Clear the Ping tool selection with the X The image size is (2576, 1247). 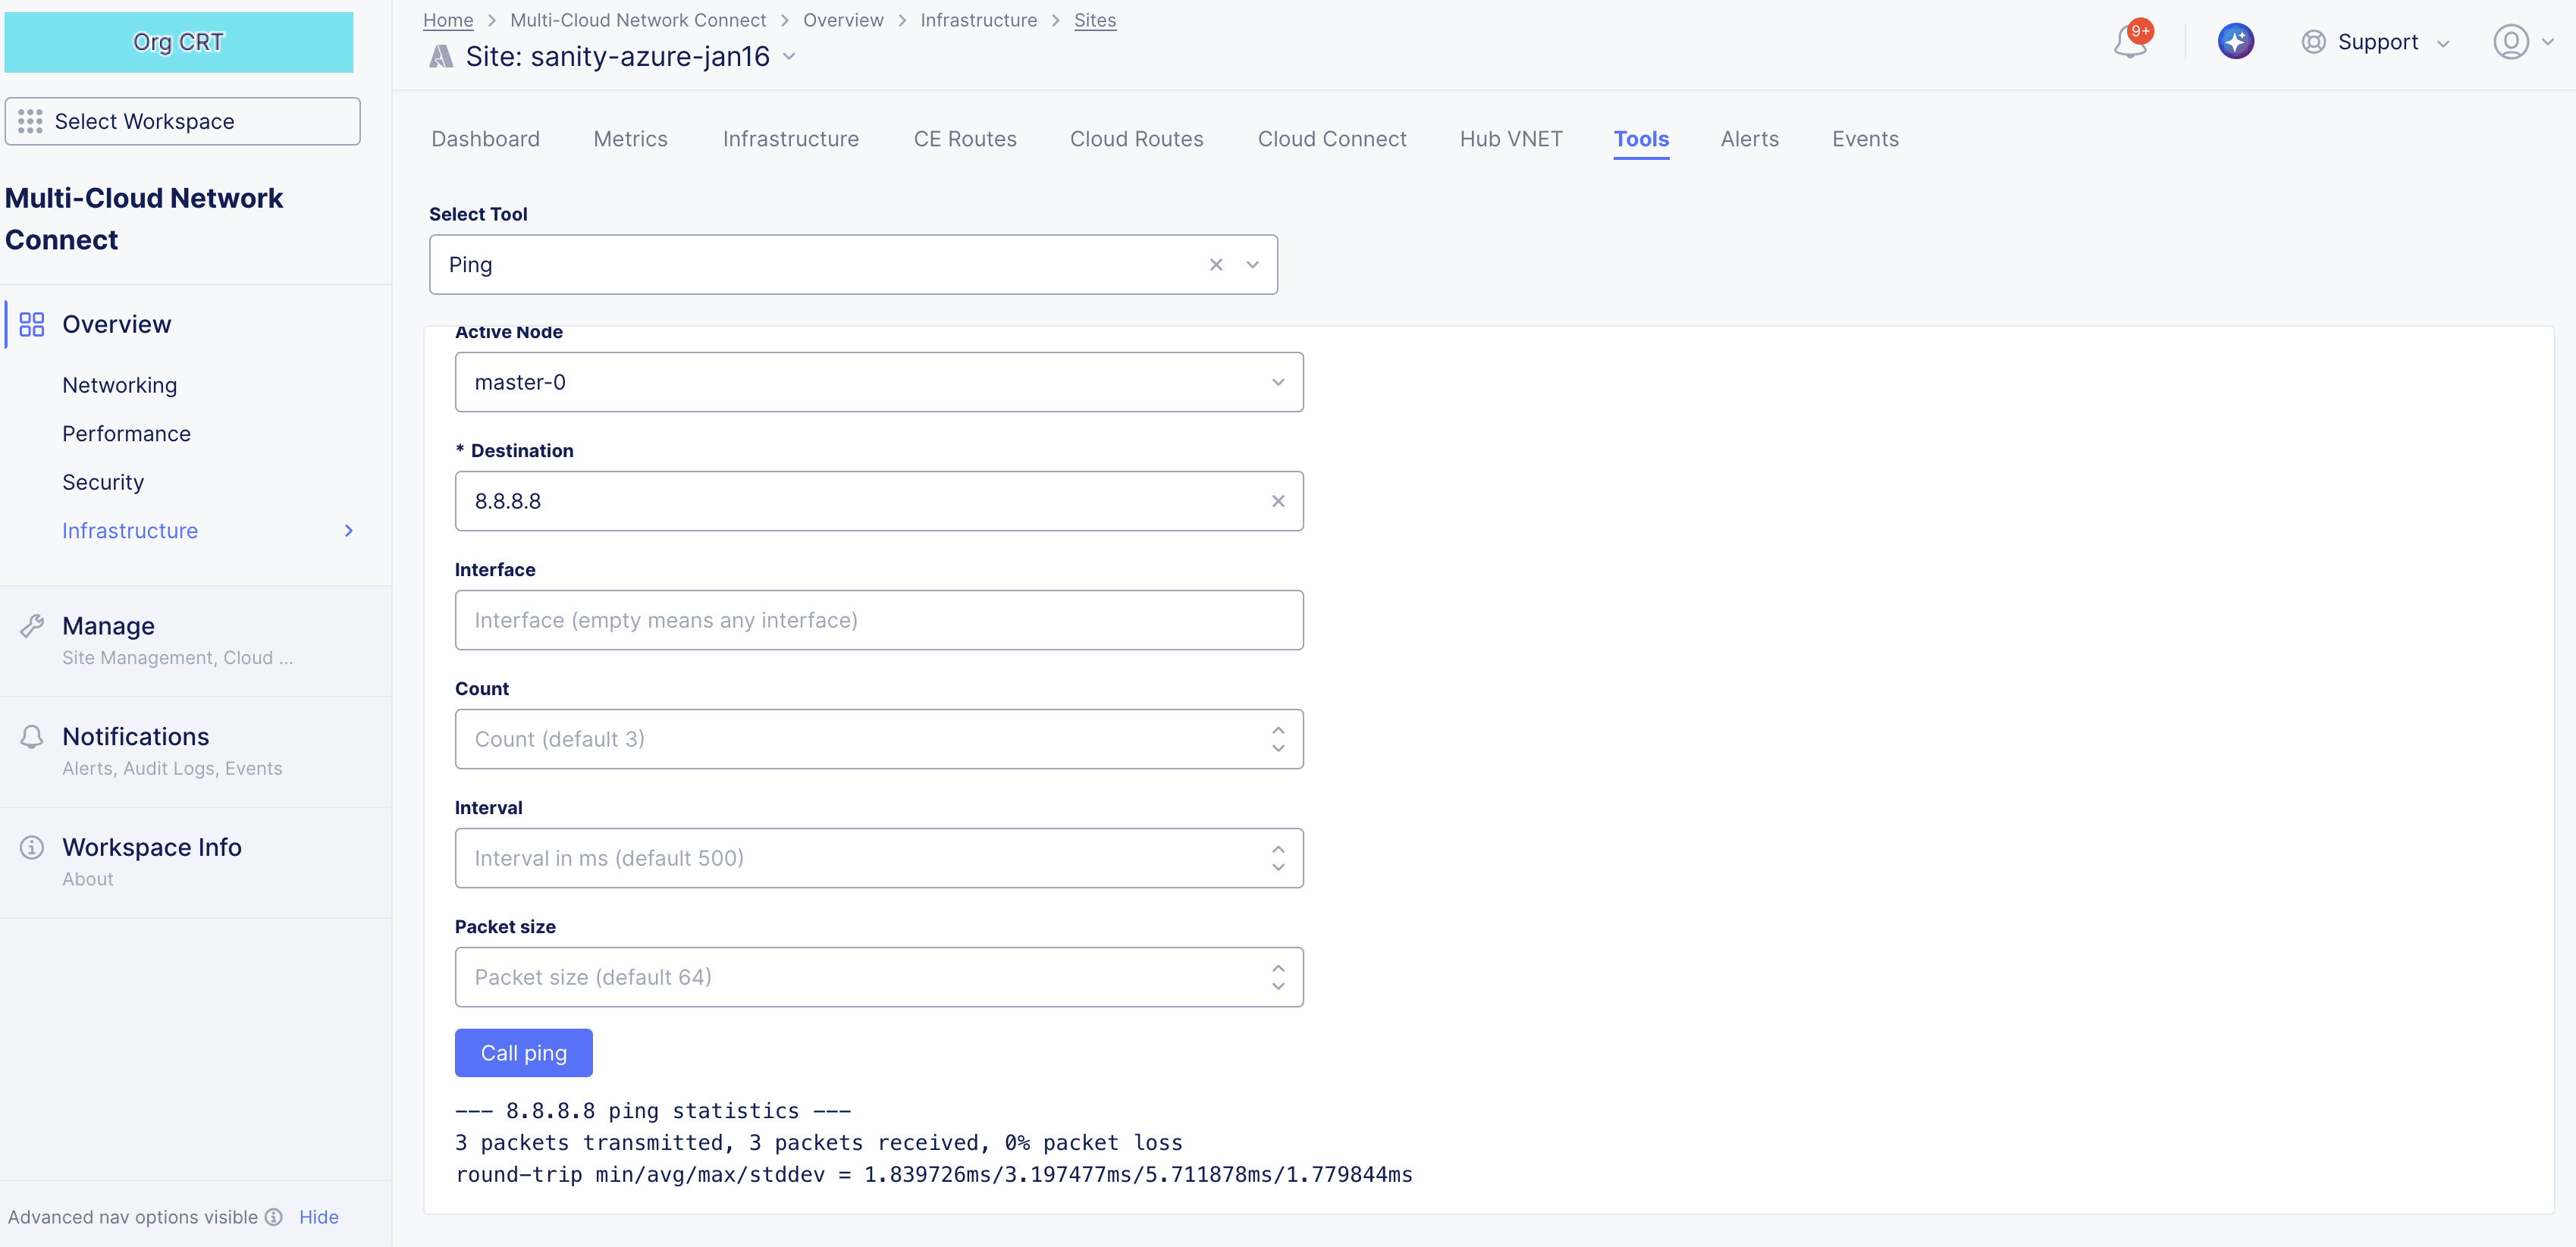point(1215,264)
